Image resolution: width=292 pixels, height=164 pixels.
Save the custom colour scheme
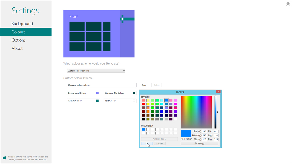coord(144,85)
